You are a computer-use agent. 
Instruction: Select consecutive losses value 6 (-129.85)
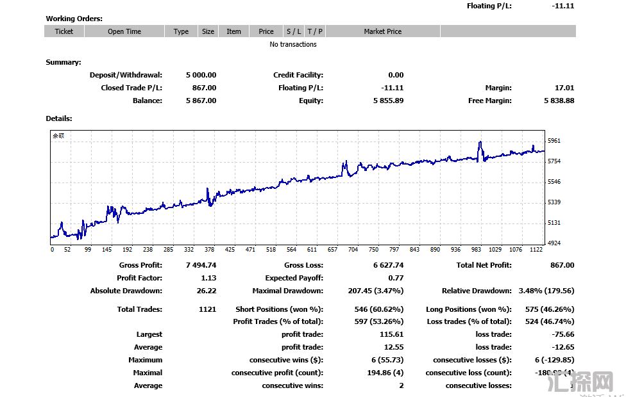point(555,360)
